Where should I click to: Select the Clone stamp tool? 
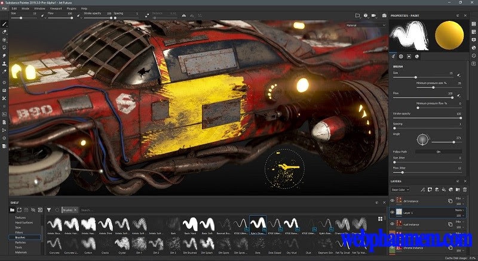pyautogui.click(x=4, y=64)
